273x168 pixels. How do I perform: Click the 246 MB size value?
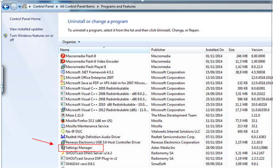pos(242,56)
